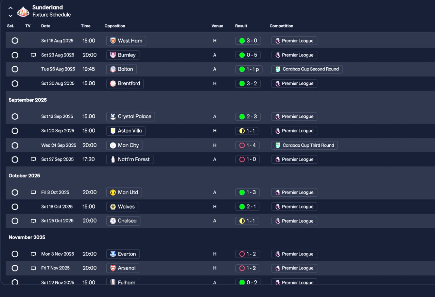Click the Premier League logo in the Burnley row
This screenshot has width=435, height=297.
point(278,55)
